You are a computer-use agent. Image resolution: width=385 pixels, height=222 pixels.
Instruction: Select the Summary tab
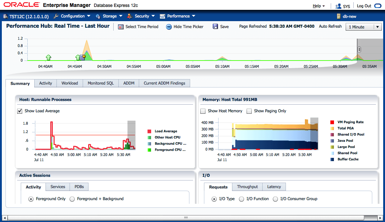20,83
